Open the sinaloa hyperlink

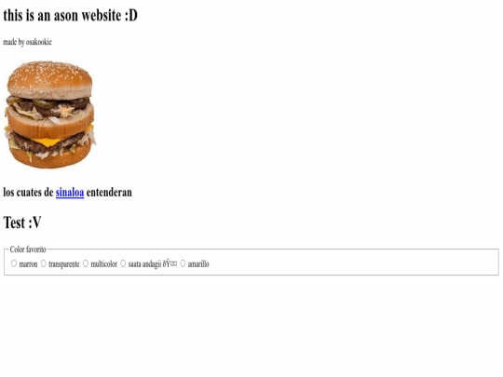[x=70, y=193]
